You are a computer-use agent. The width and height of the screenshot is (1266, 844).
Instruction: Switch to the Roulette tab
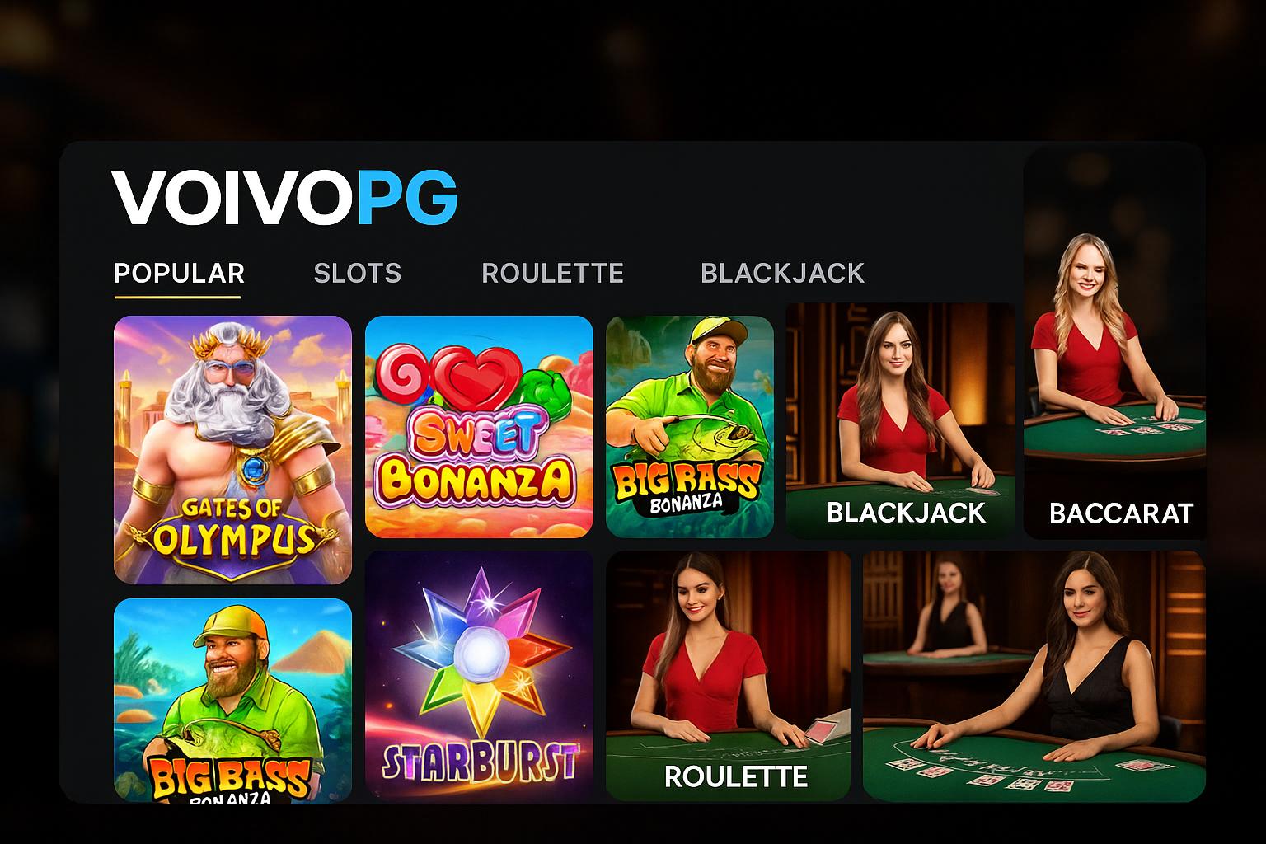[552, 273]
